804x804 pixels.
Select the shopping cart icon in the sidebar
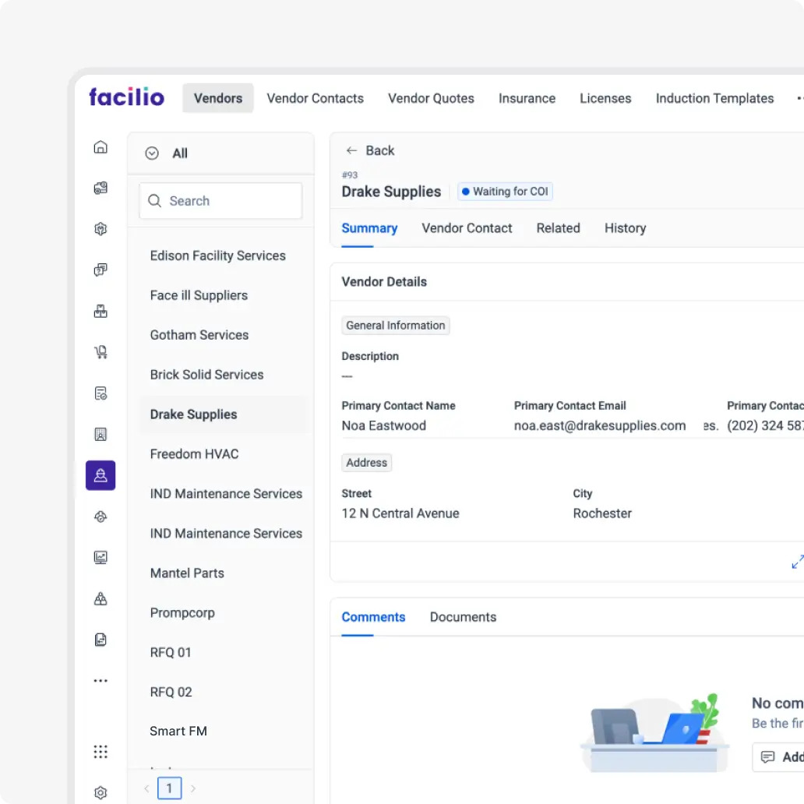click(100, 351)
